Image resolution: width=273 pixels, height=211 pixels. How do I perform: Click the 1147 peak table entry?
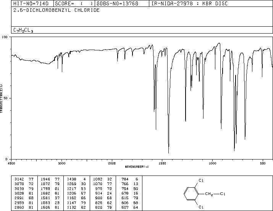[x=76, y=203]
